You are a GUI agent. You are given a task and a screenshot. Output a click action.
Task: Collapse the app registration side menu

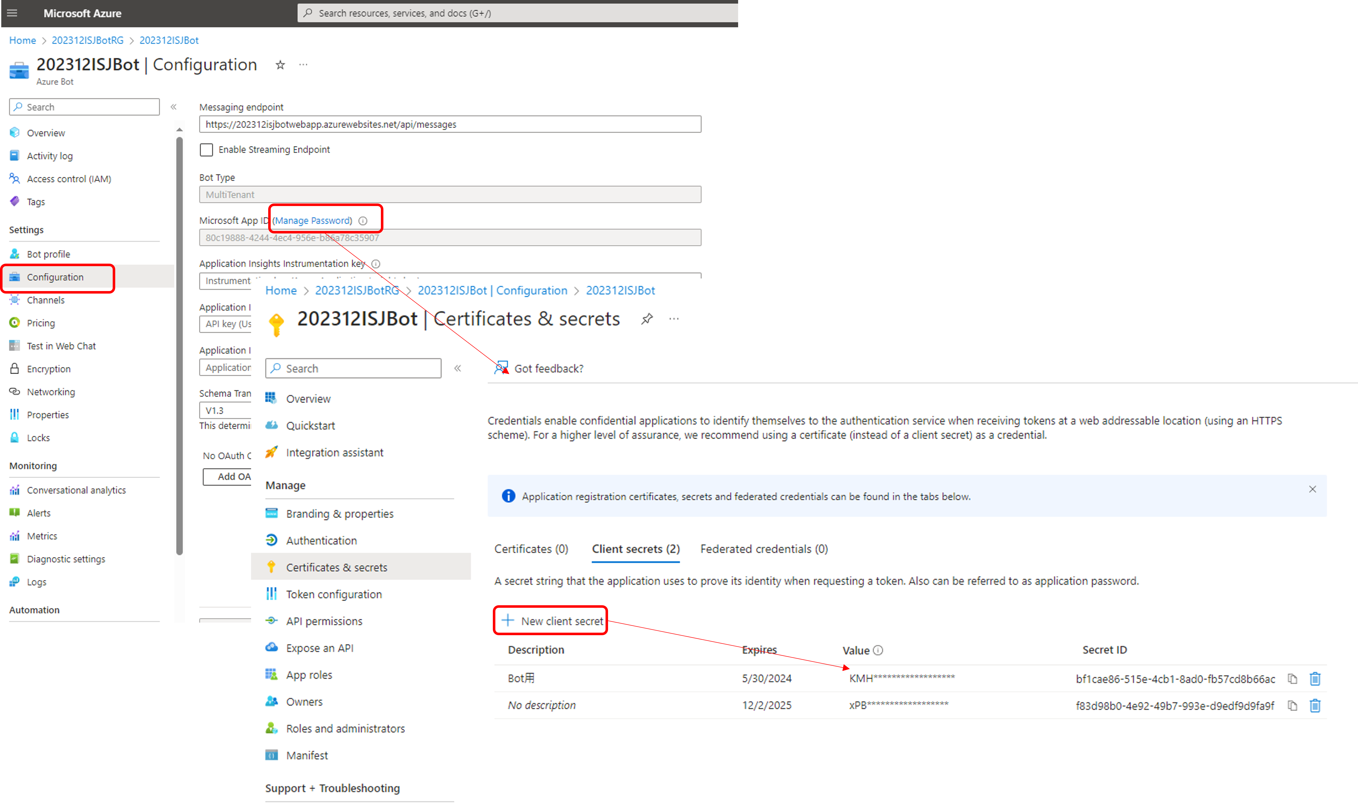458,368
